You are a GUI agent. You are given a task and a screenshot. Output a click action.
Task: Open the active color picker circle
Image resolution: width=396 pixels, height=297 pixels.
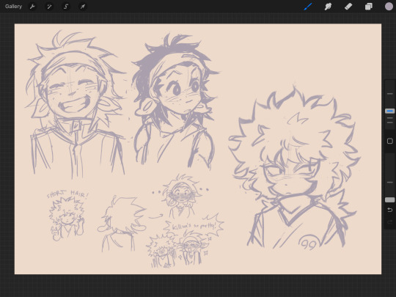tap(389, 7)
